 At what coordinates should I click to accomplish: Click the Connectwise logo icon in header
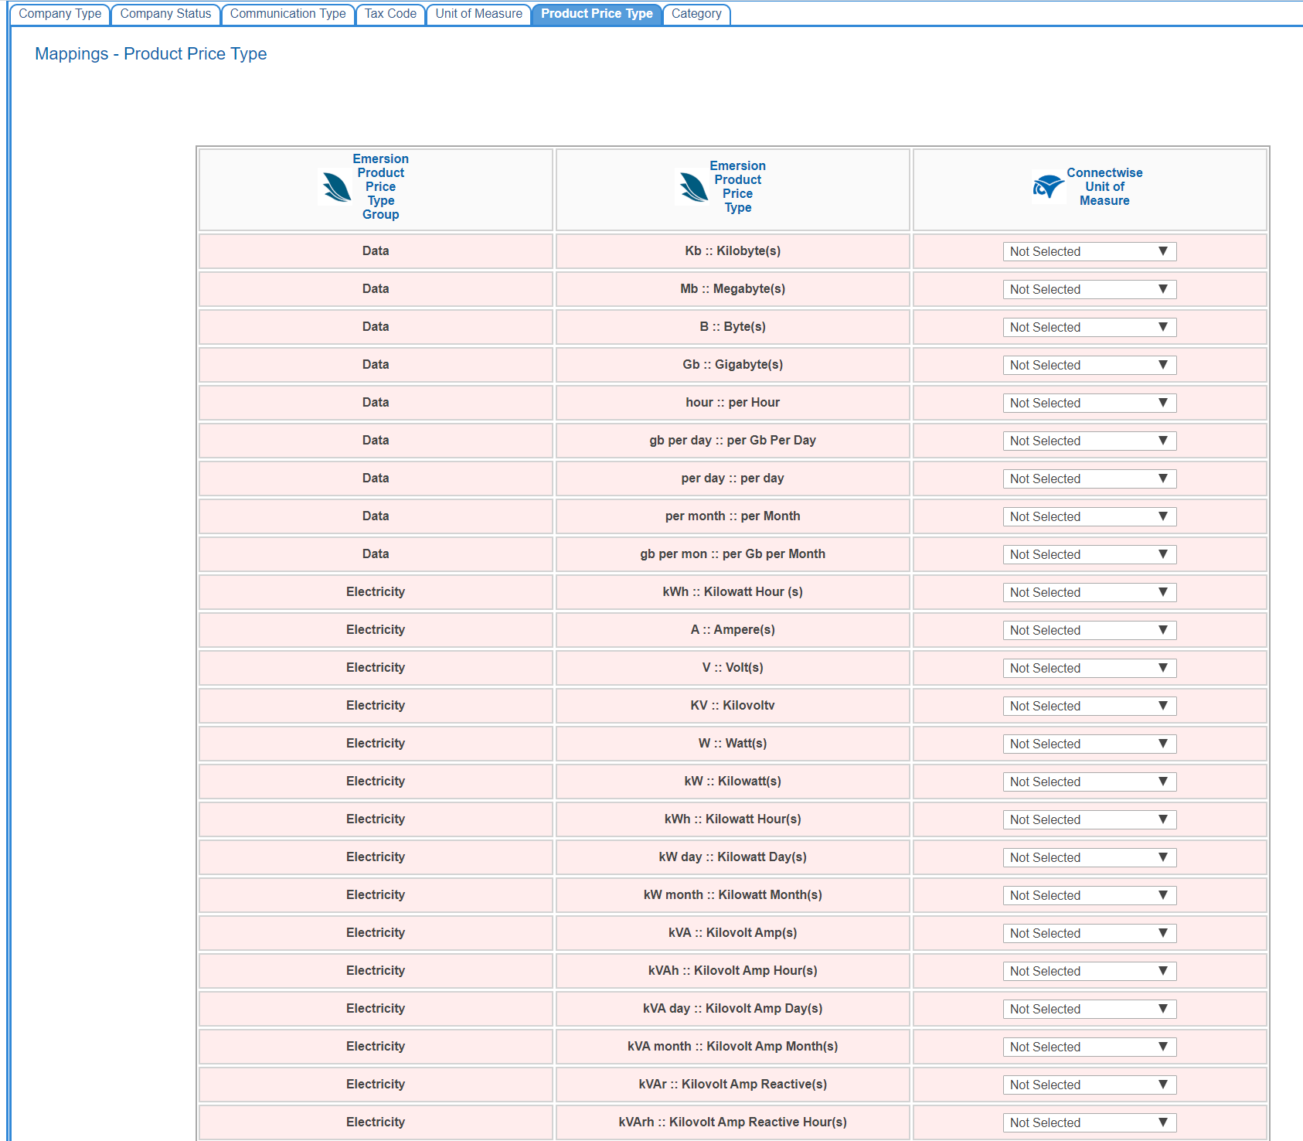click(x=1048, y=186)
